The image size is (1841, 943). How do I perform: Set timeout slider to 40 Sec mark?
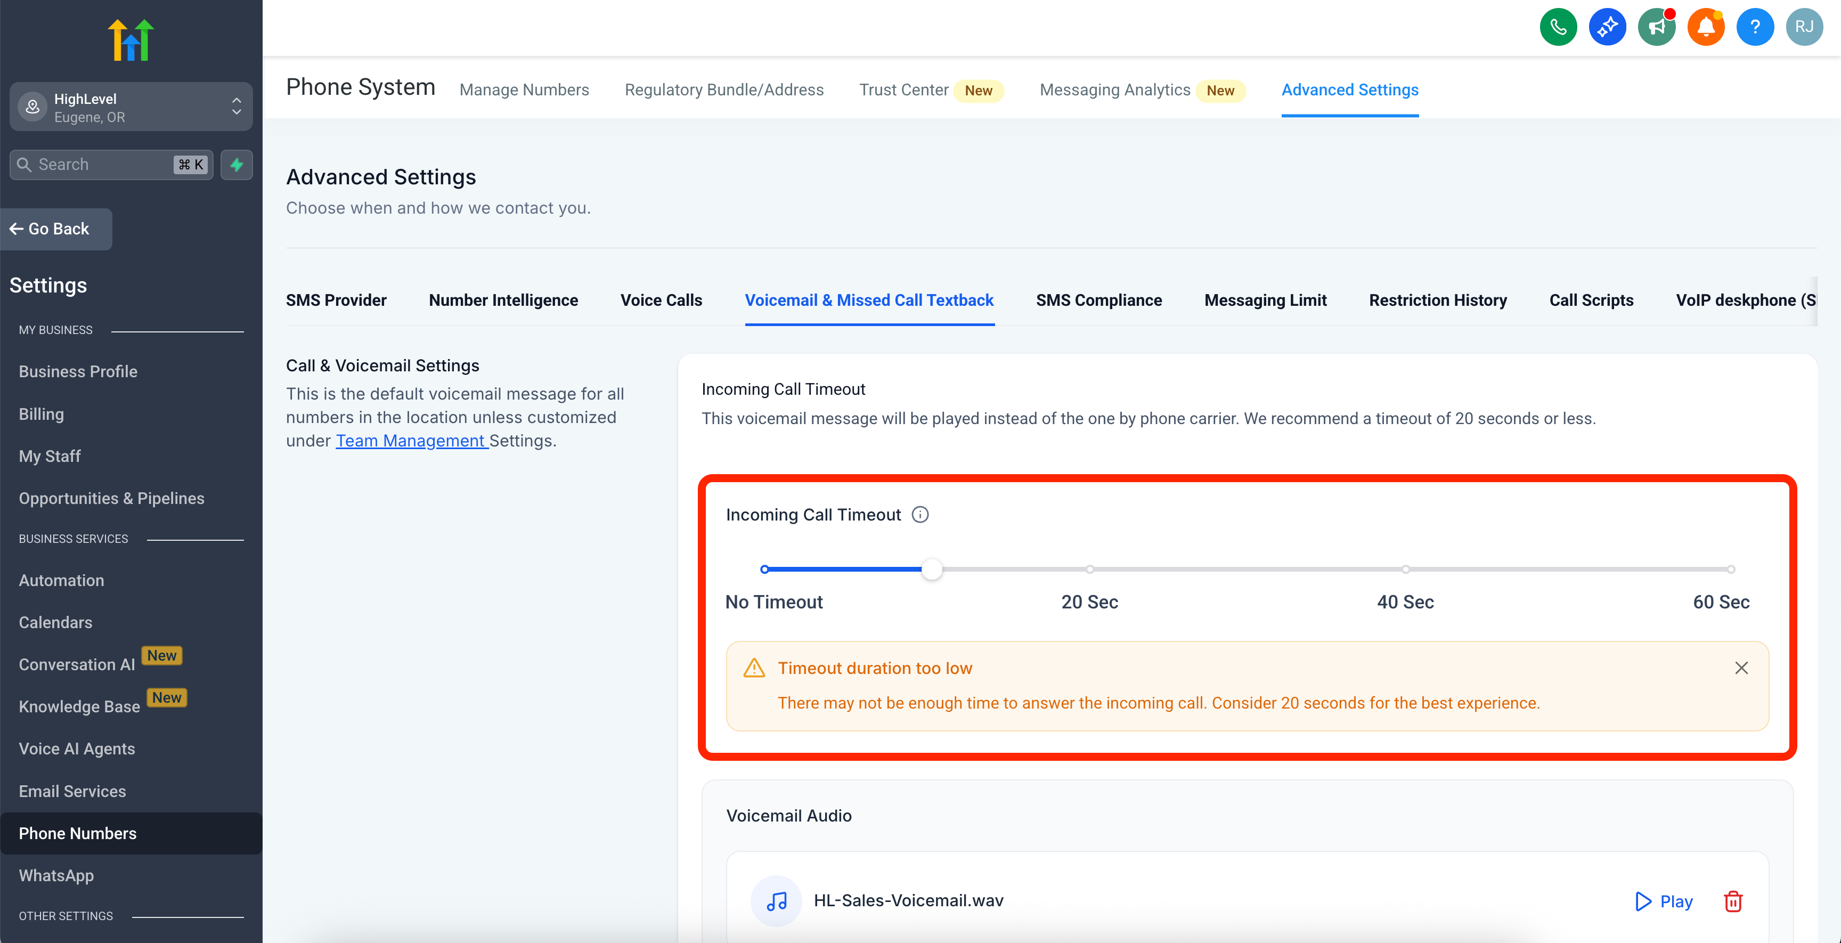(1405, 569)
